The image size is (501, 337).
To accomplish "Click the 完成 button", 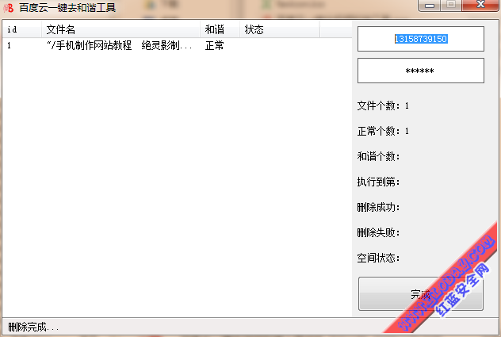I will pyautogui.click(x=421, y=294).
